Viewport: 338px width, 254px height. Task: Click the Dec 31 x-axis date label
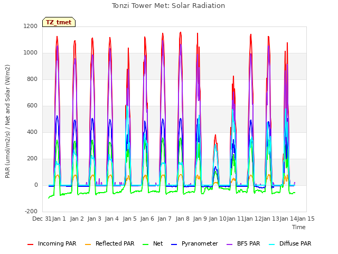point(42,219)
